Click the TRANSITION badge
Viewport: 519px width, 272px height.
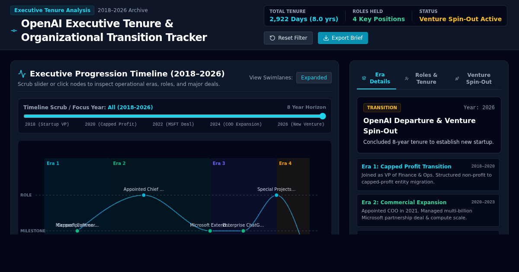pyautogui.click(x=382, y=108)
